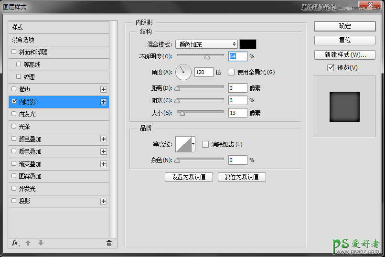Click the black shadow color swatch
Screen dimensions: 385x257
[x=248, y=44]
